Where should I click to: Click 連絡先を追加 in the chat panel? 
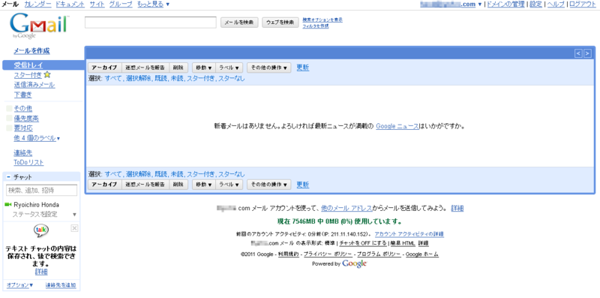61,285
